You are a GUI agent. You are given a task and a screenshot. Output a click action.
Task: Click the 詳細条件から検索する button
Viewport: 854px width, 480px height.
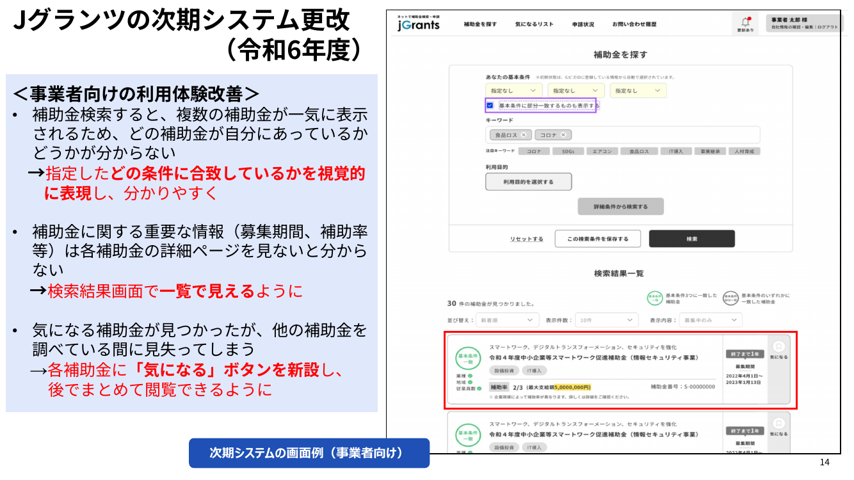click(x=620, y=207)
